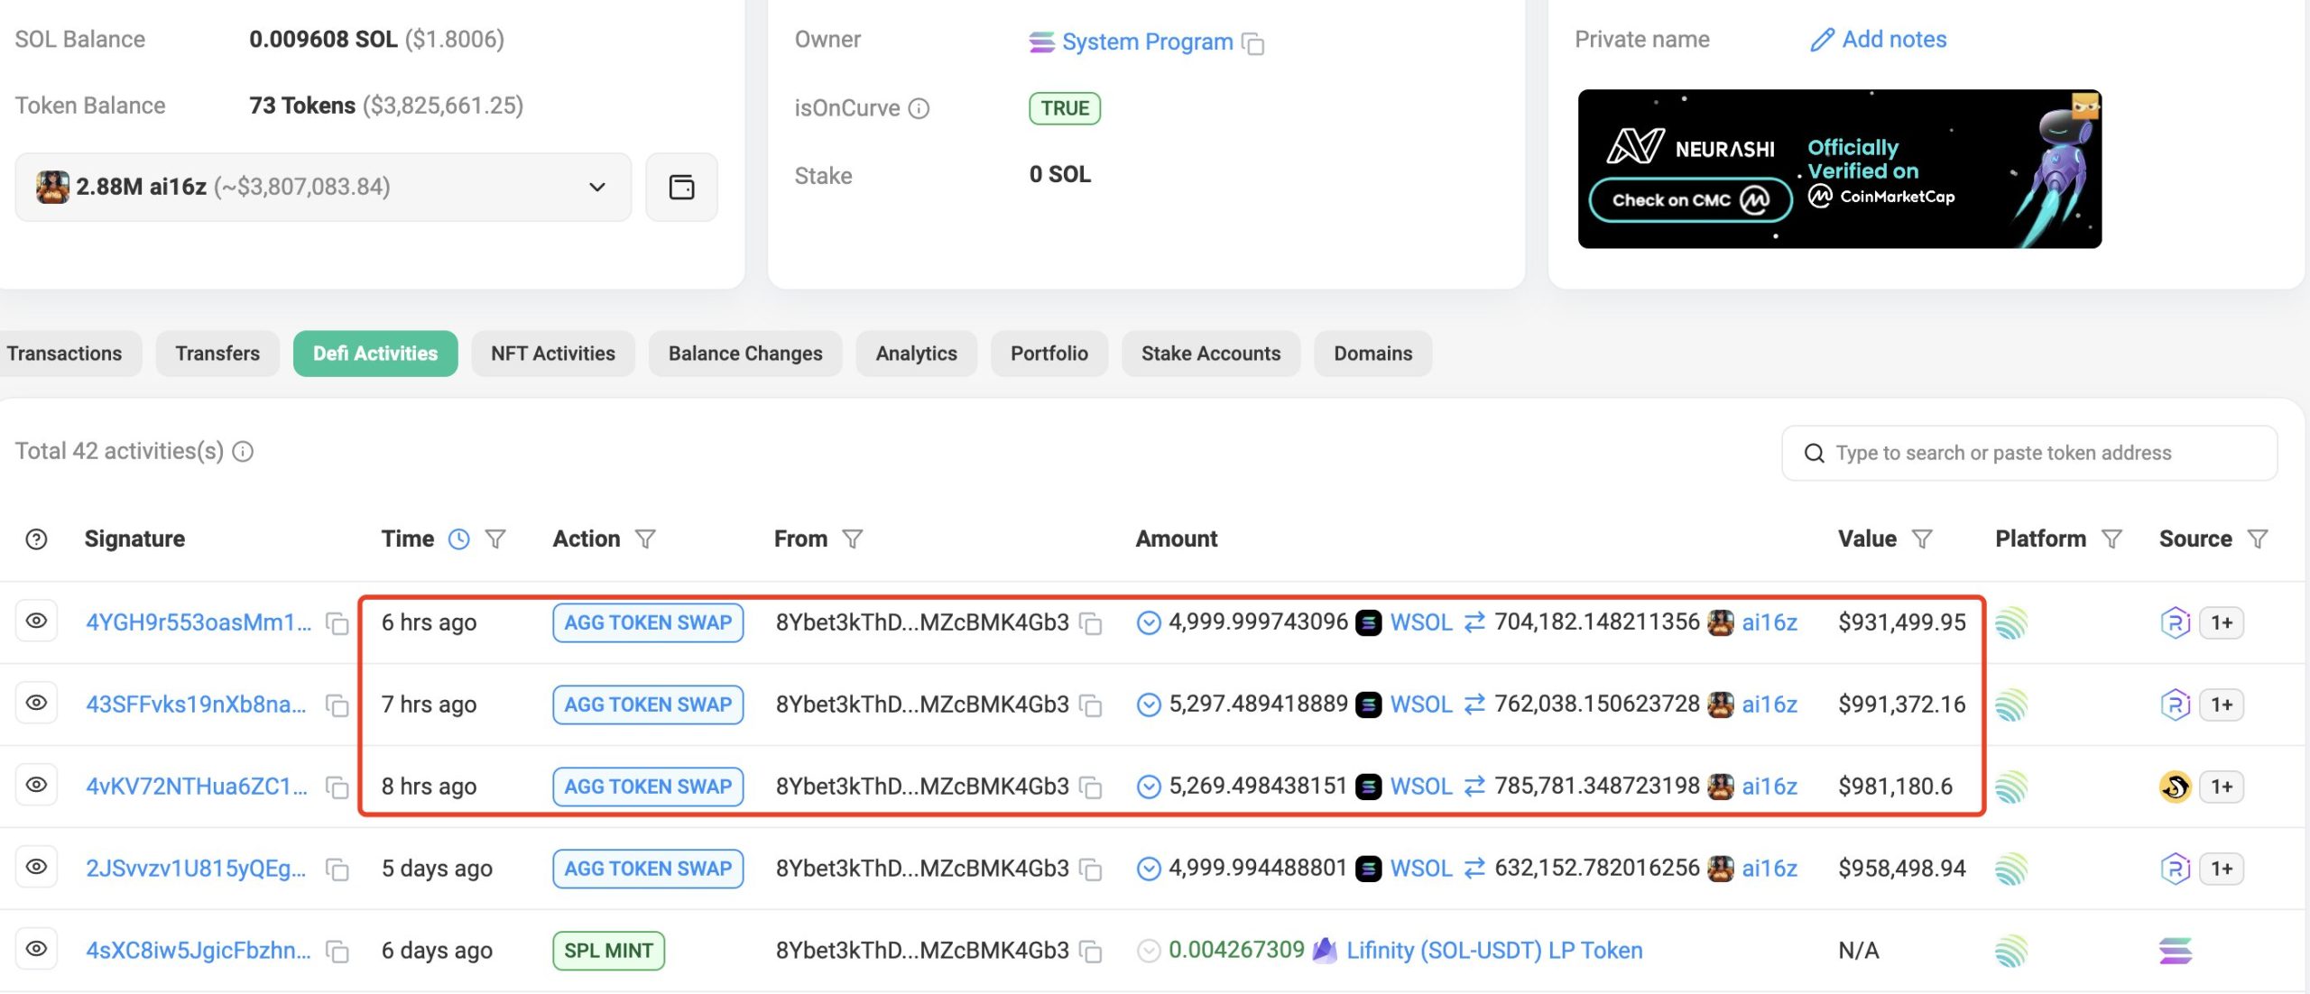This screenshot has height=994, width=2310.
Task: Click the Time column clock icon
Action: click(459, 539)
